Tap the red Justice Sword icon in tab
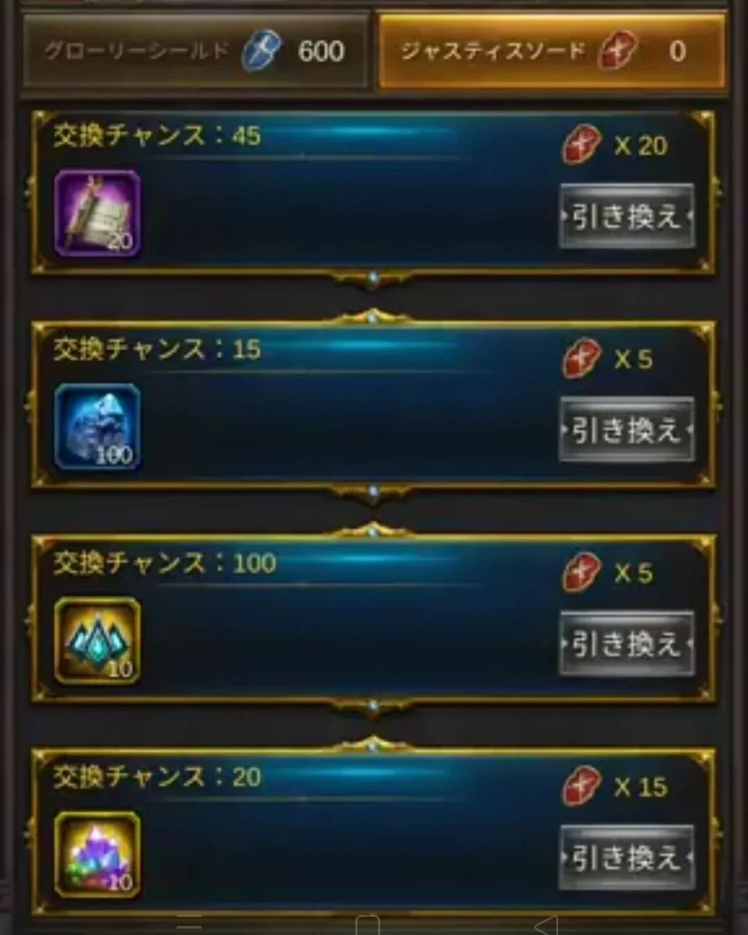 click(x=617, y=51)
